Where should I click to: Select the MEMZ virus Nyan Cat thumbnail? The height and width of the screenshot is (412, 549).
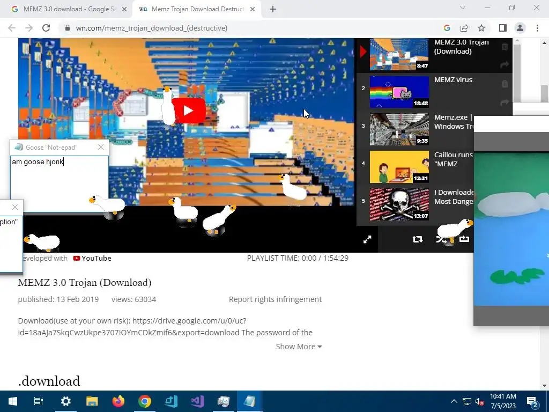point(399,92)
